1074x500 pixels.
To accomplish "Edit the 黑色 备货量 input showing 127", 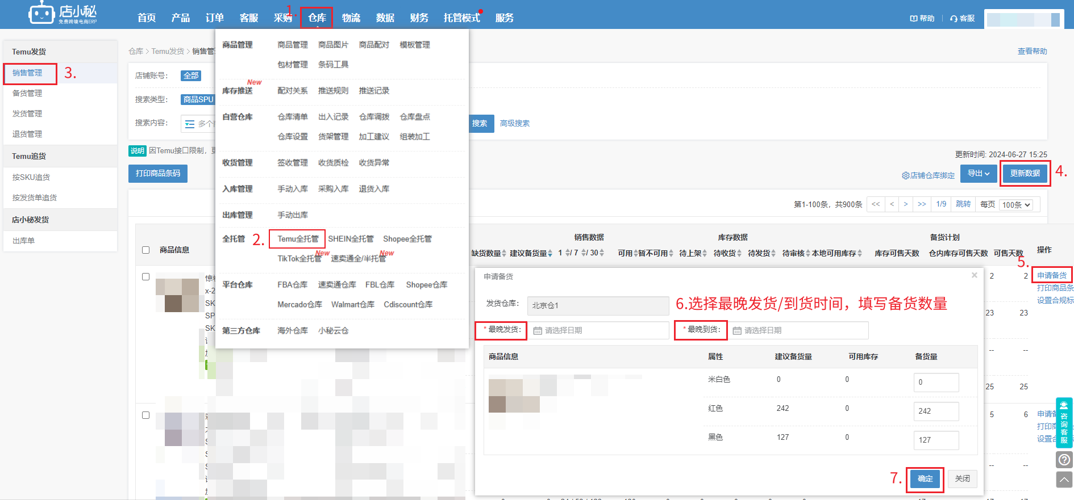I will [x=936, y=440].
